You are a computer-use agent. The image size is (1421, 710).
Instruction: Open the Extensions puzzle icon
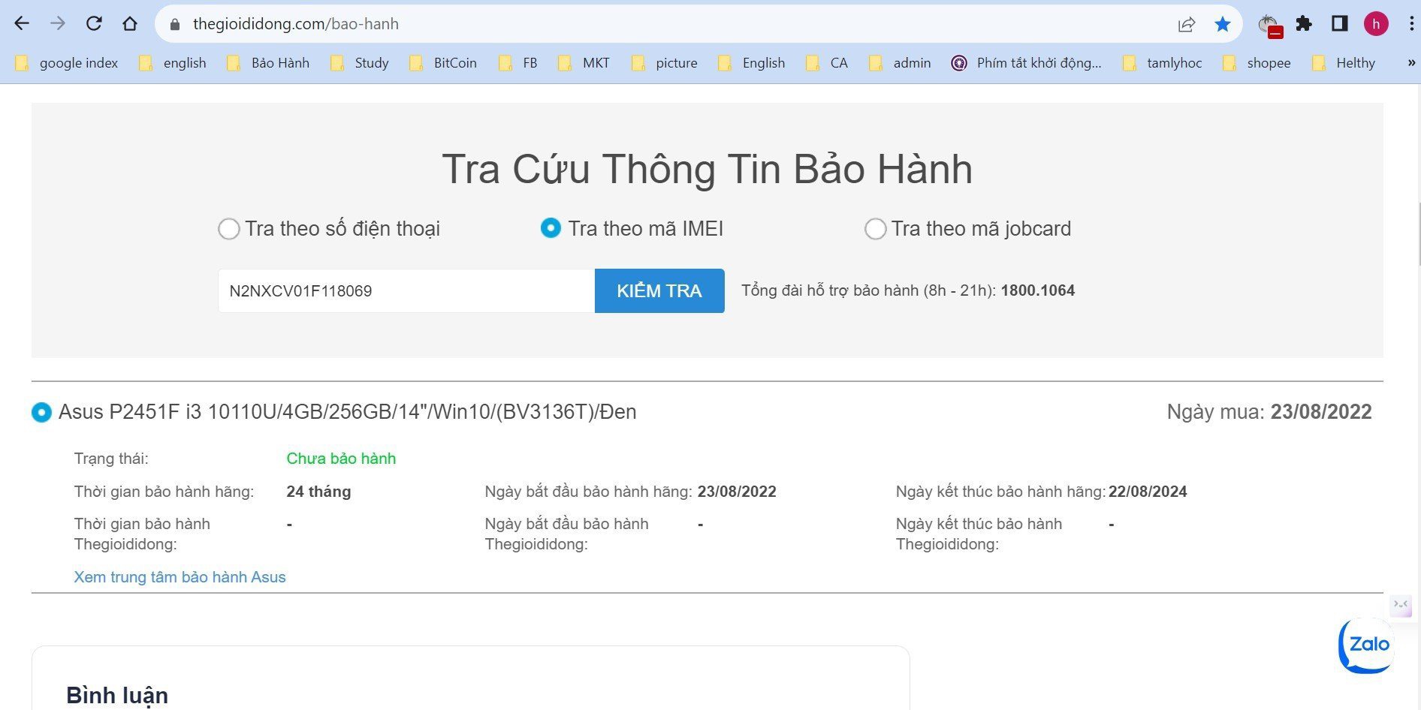pyautogui.click(x=1305, y=23)
